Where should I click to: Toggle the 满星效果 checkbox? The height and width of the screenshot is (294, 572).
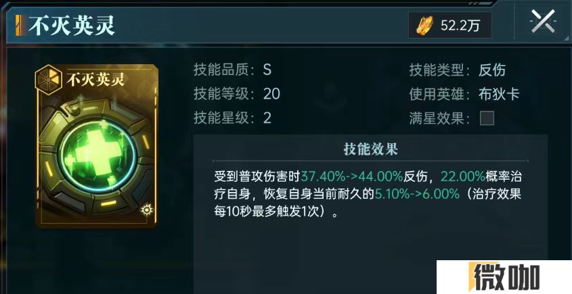(487, 118)
